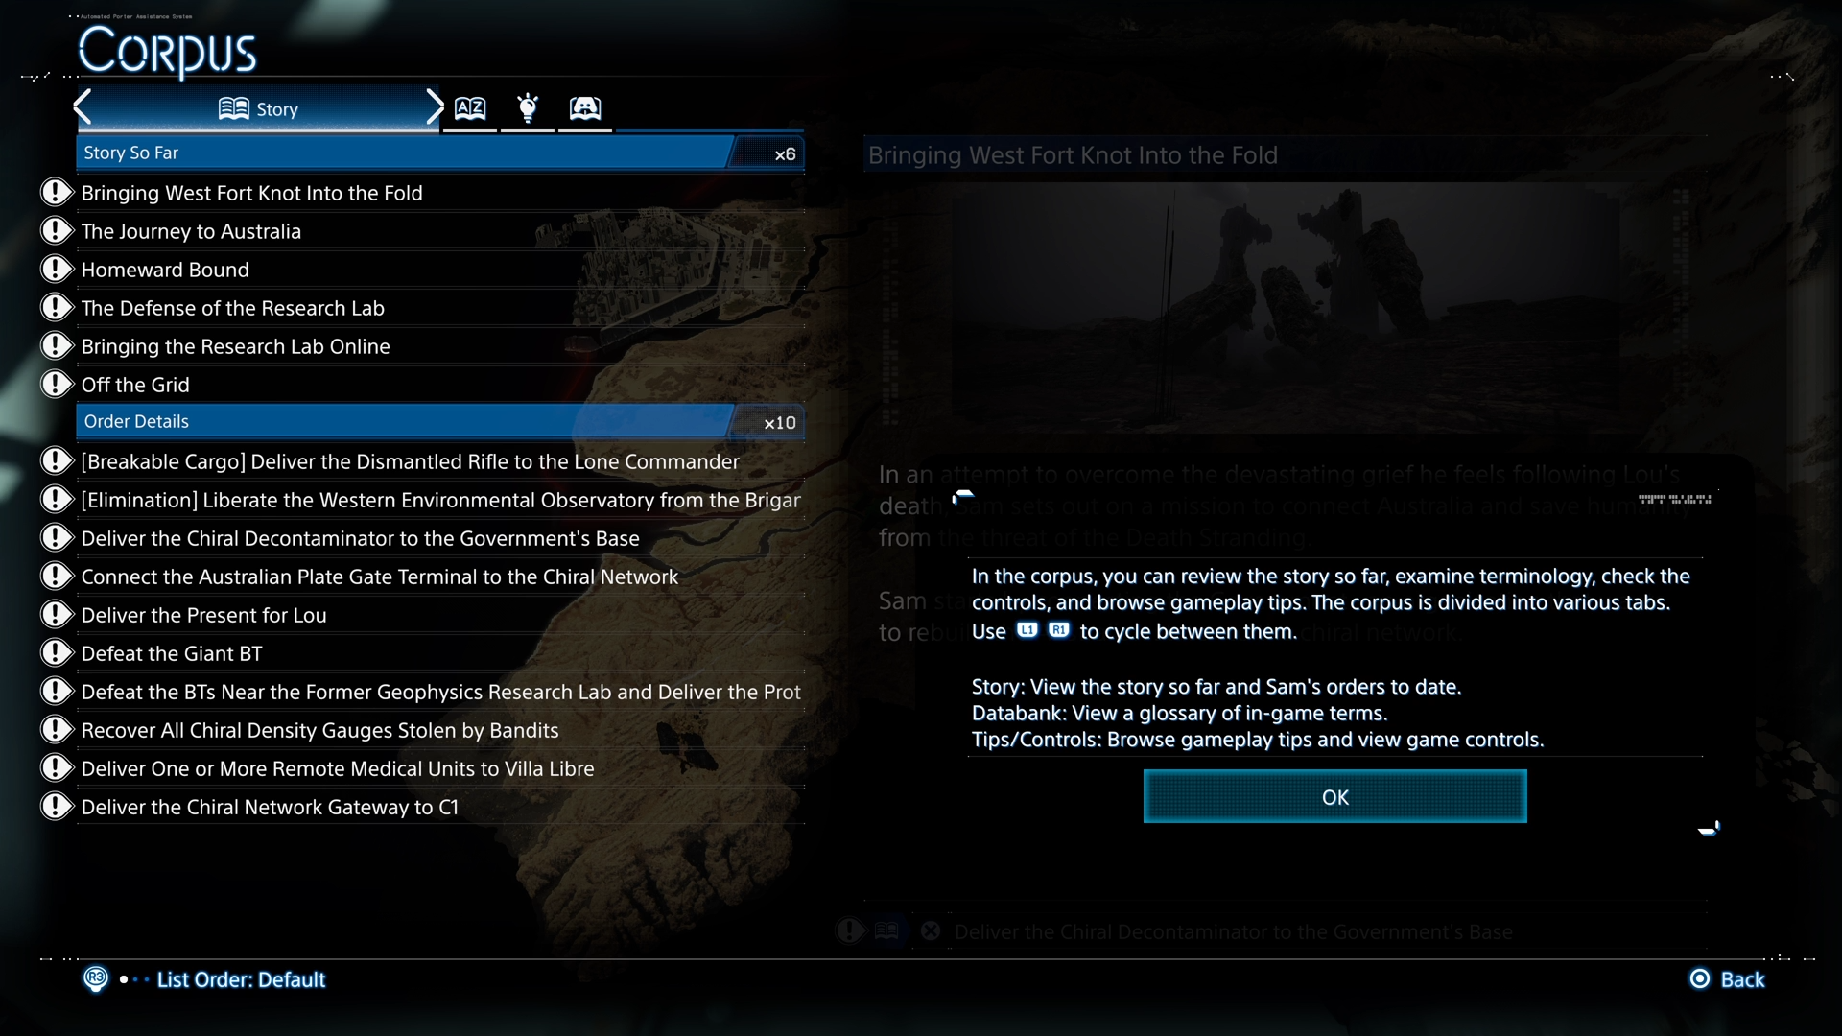Image resolution: width=1842 pixels, height=1036 pixels.
Task: Click the alert icon beside Homeward Bound
Action: tap(57, 269)
